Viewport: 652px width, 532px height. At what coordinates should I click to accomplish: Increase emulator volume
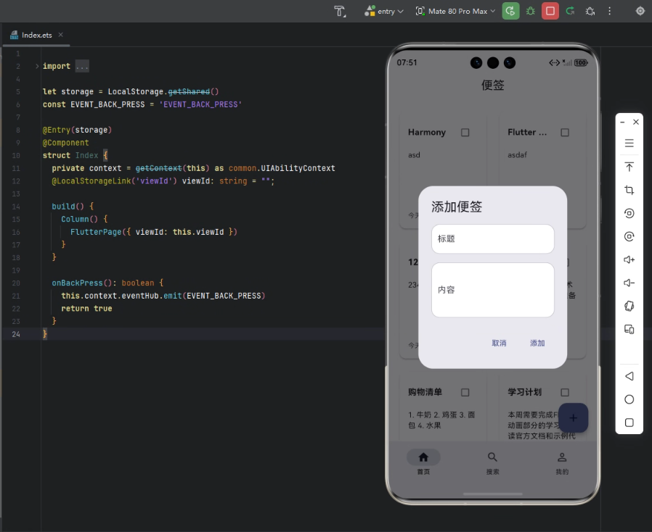click(x=629, y=259)
